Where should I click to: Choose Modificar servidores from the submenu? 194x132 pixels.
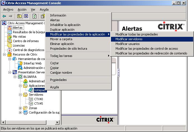tap(152, 39)
